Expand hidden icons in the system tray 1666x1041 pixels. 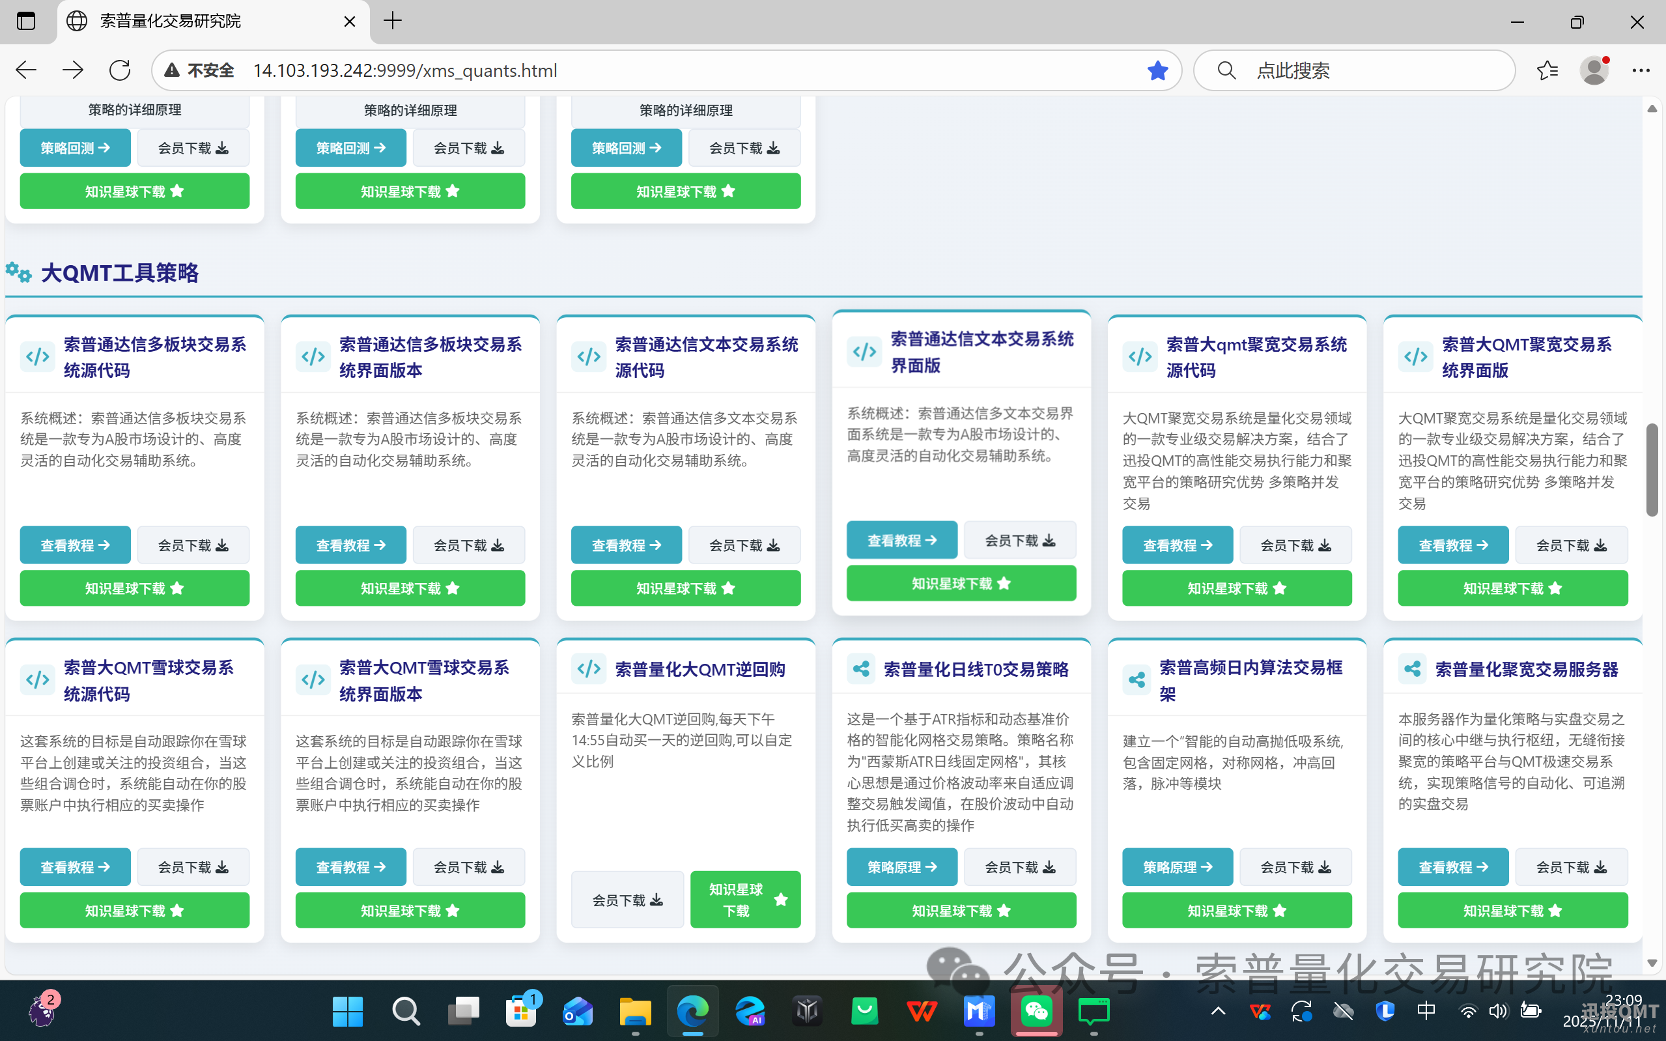coord(1217,1012)
